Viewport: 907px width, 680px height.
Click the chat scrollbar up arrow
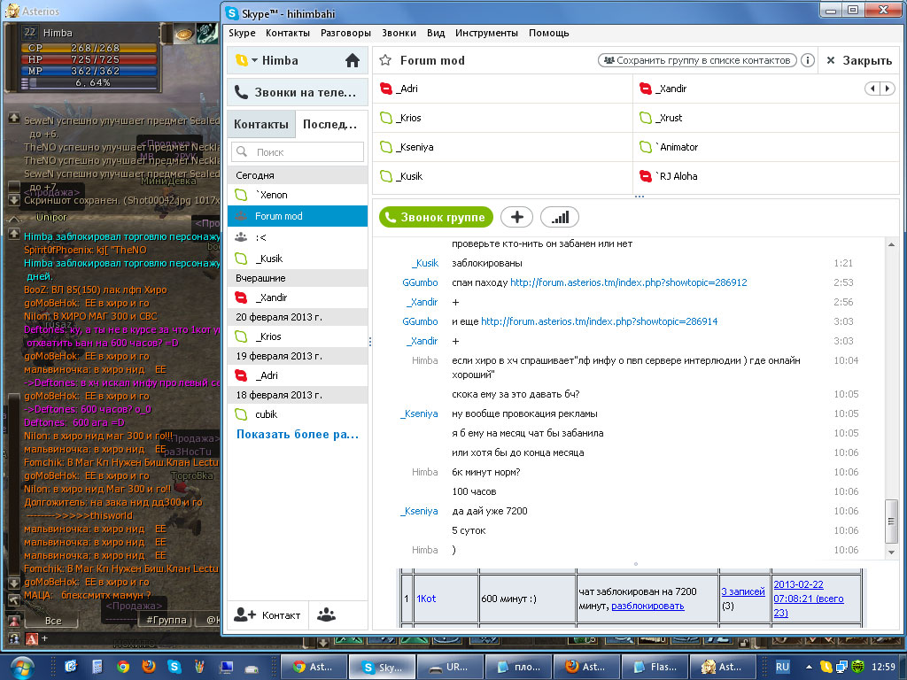click(x=891, y=244)
